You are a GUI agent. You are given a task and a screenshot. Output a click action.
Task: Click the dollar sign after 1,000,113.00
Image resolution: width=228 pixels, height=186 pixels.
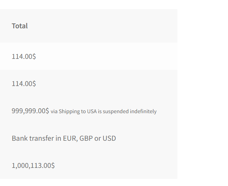coord(53,166)
